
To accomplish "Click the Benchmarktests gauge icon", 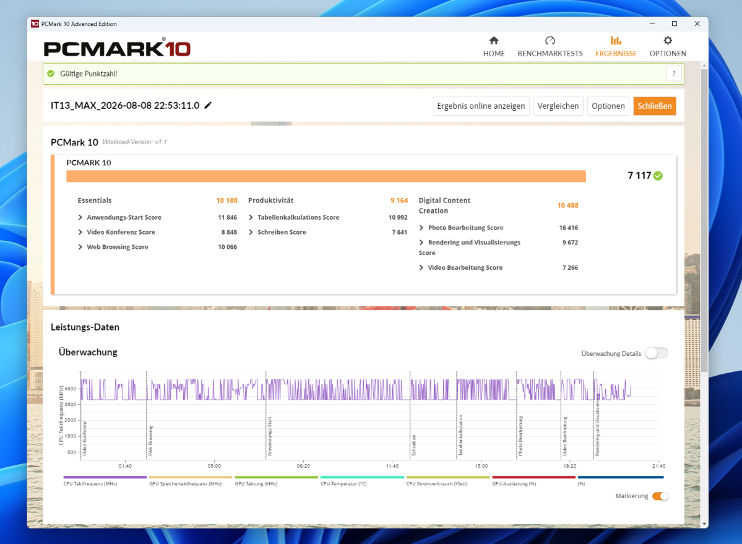I will 550,40.
